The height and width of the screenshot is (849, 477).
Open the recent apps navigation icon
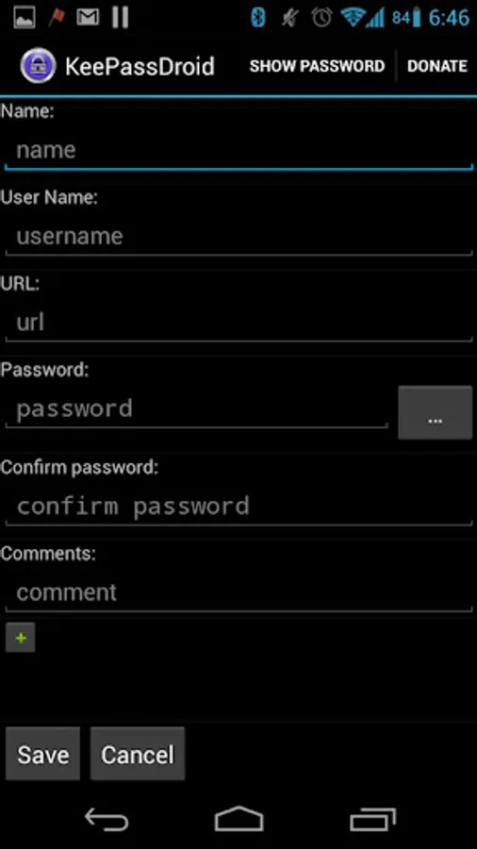point(372,819)
